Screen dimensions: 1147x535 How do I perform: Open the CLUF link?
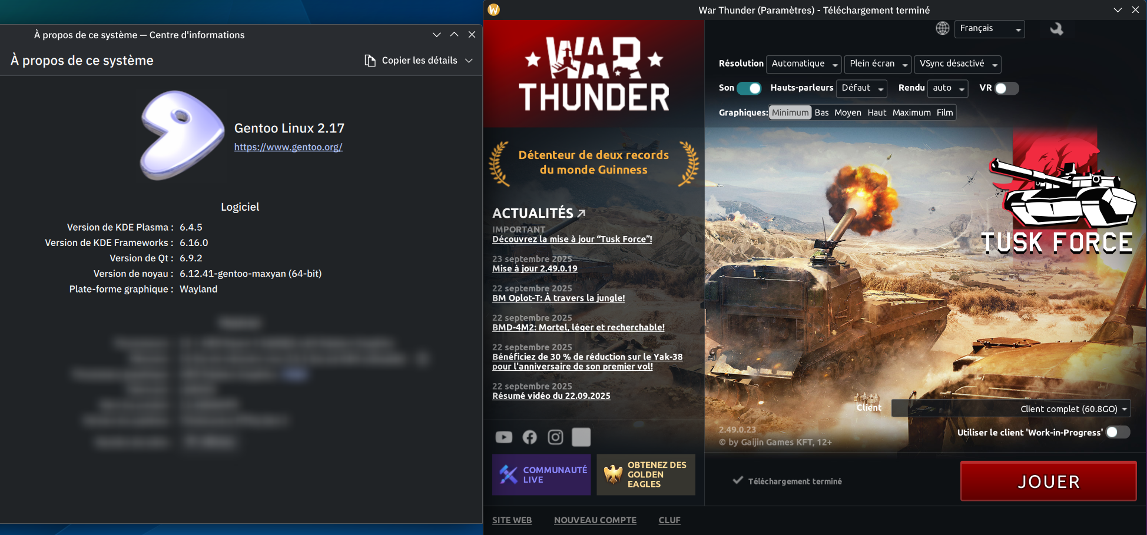[669, 520]
